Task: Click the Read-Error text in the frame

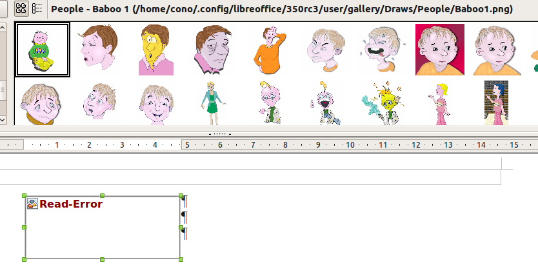Action: pos(71,204)
